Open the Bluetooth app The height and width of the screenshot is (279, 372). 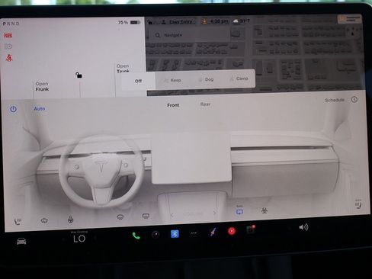[x=175, y=233]
